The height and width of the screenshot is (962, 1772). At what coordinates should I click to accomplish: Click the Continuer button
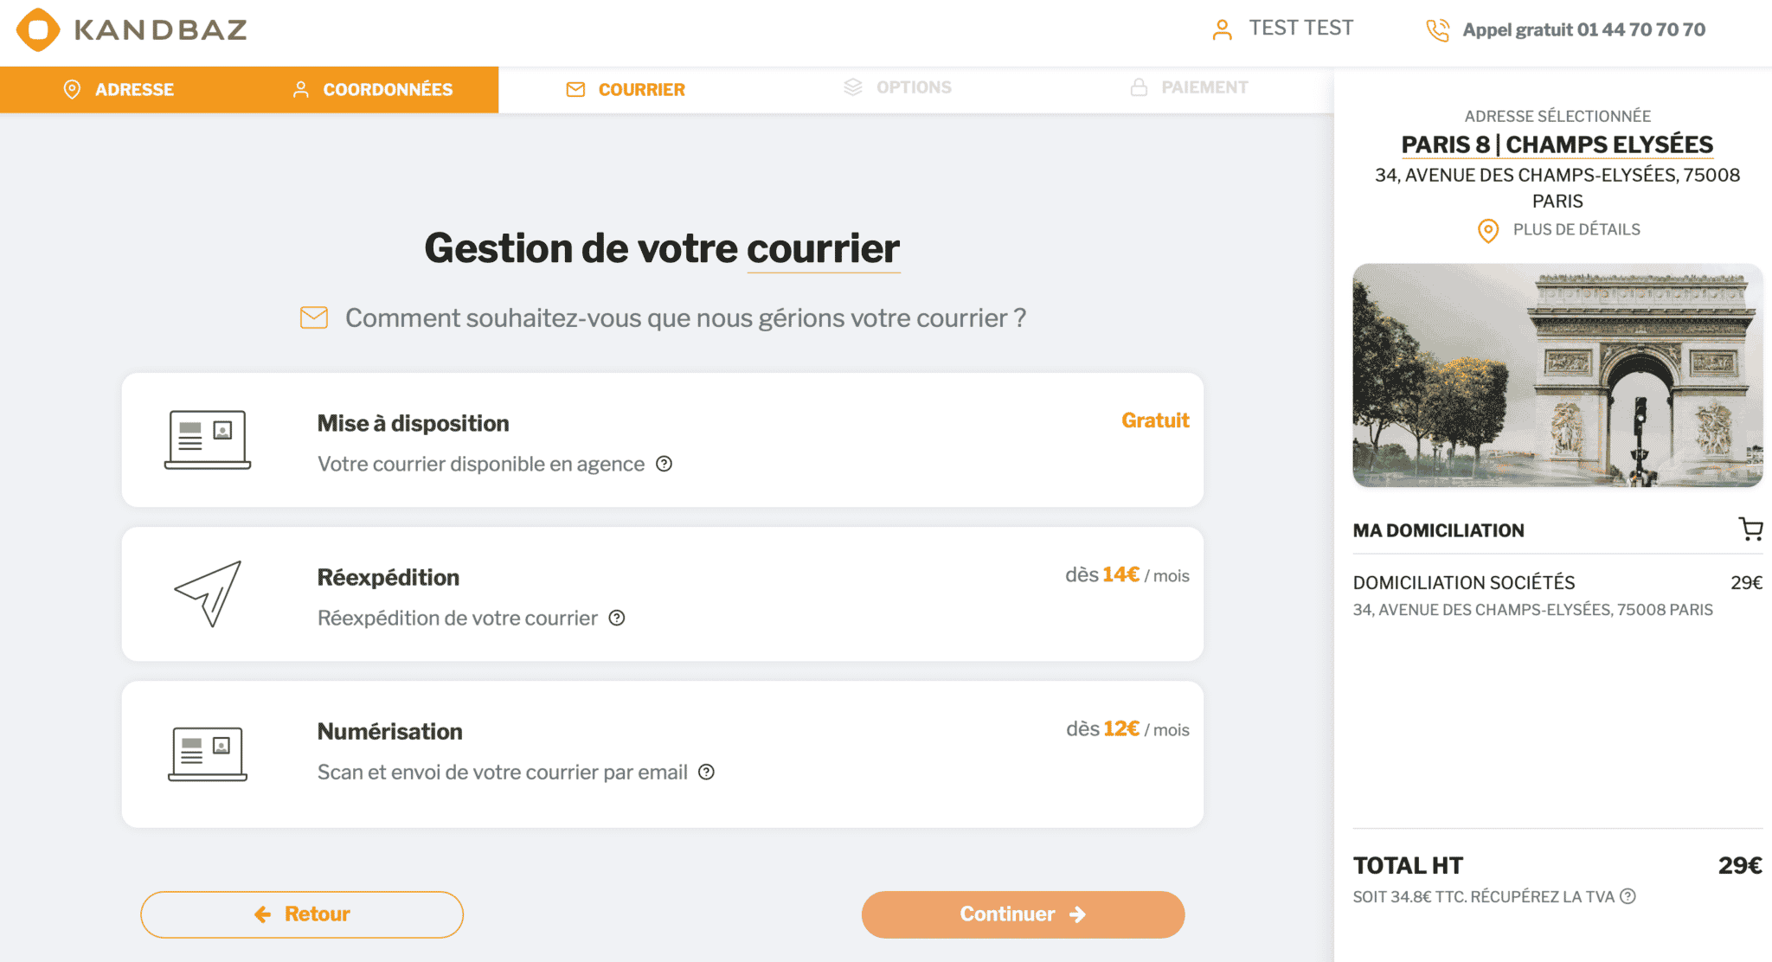1023,914
